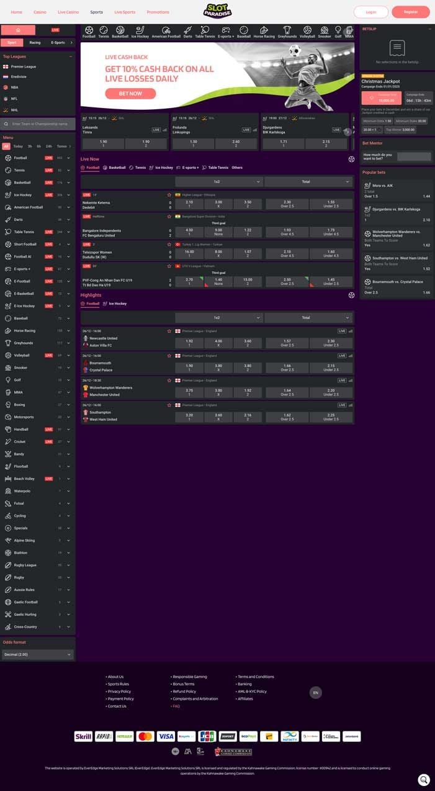This screenshot has height=791, width=435.
Task: Select the Today time filter in Menu
Action: tap(18, 147)
